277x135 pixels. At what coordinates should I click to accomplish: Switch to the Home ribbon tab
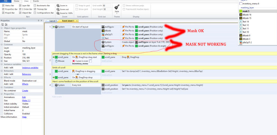(x=16, y=1)
